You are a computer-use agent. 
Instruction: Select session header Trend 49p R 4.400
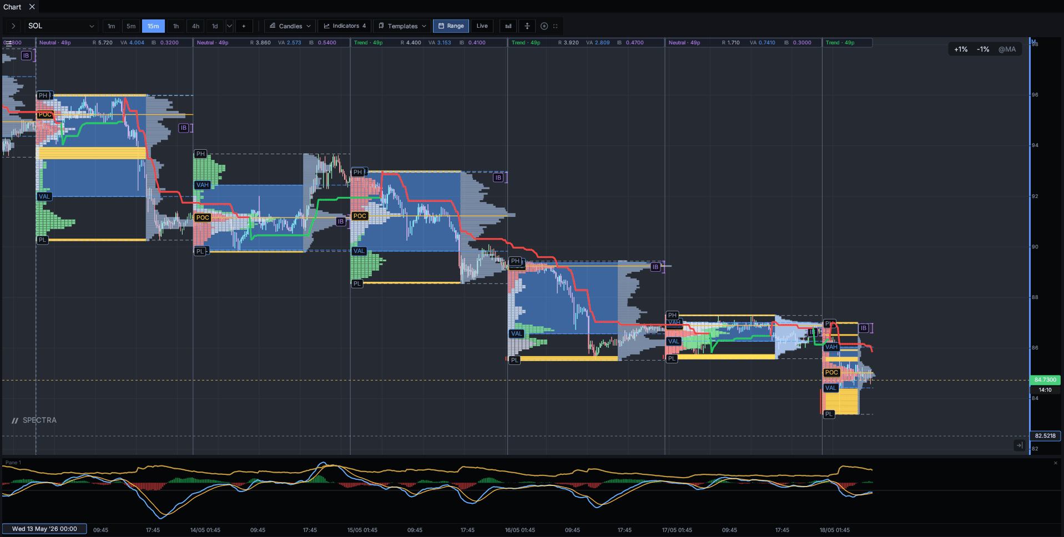coord(429,43)
